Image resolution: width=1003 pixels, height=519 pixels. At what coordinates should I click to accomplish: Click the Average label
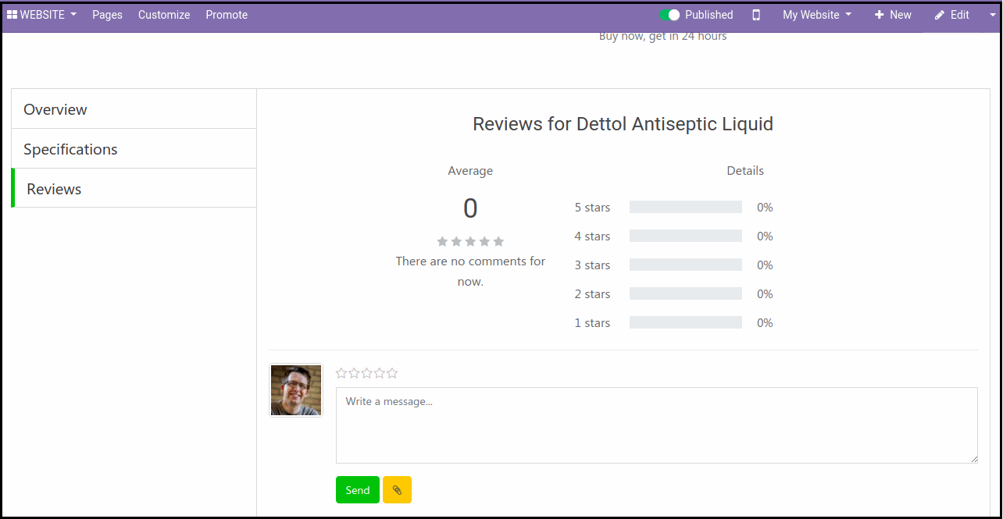[470, 170]
